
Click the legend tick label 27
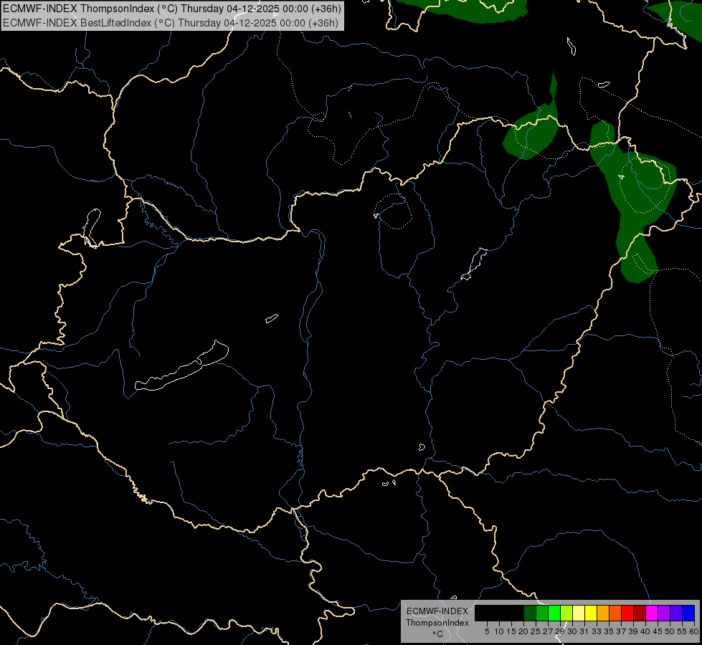click(548, 631)
